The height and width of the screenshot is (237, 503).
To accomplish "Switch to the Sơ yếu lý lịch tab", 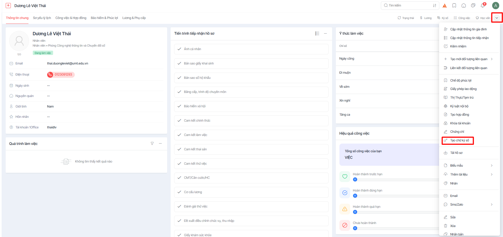I will (42, 18).
